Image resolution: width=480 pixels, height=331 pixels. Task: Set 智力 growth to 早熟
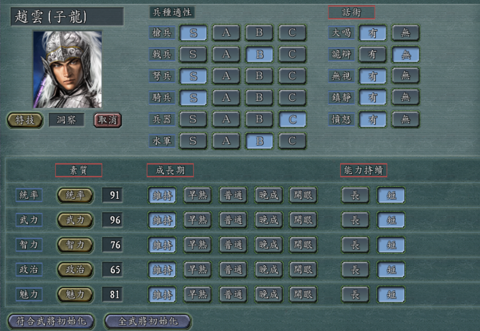[x=198, y=245]
